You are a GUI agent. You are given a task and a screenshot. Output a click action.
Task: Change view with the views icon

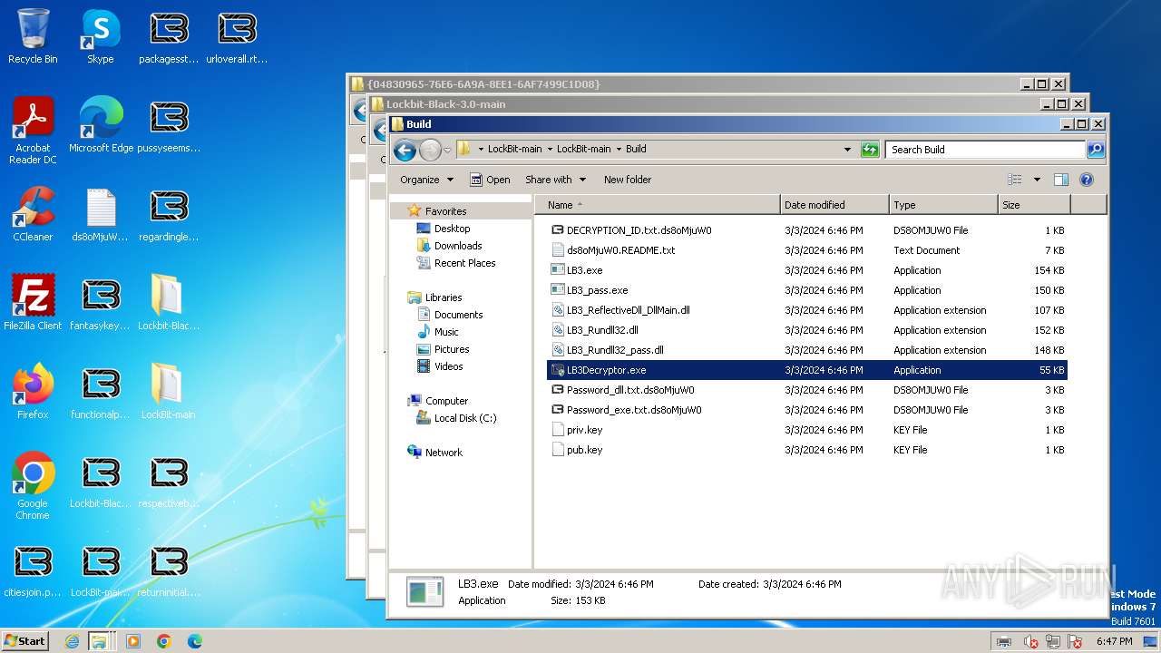1015,180
